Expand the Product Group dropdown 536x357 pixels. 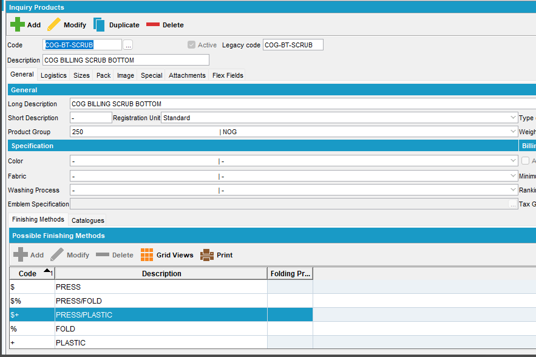click(x=514, y=132)
